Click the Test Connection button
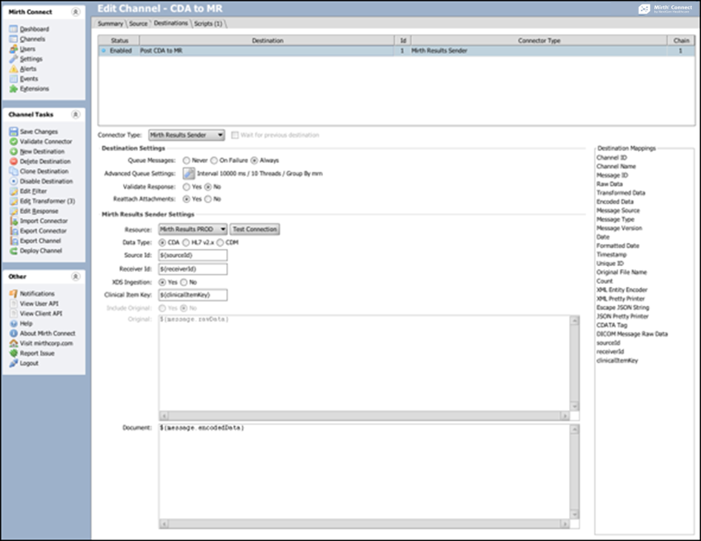The image size is (701, 541). (255, 230)
